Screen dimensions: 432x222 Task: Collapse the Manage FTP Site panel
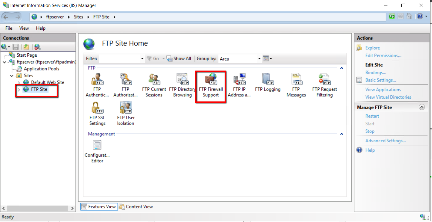tap(421, 107)
